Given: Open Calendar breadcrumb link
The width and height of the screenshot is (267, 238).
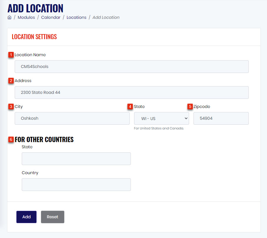Looking at the screenshot, I should pos(51,17).
